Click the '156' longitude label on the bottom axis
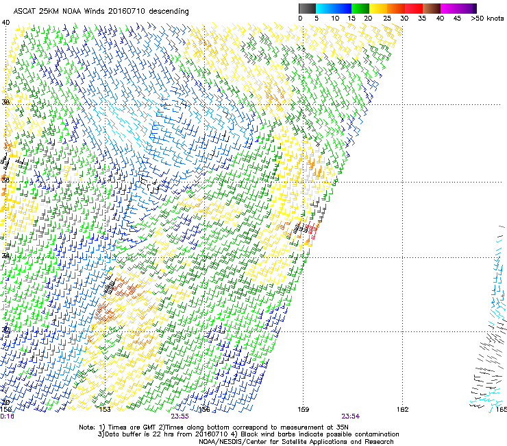Screen dimensions: 507x446 (x=204, y=410)
